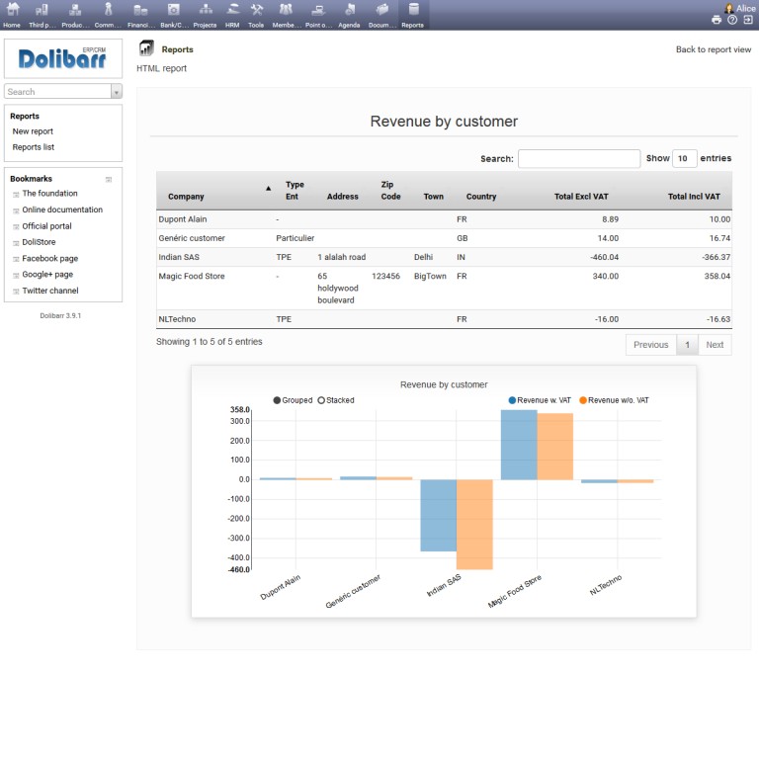Open the Commercial menu icon
The width and height of the screenshot is (759, 759).
(x=108, y=9)
